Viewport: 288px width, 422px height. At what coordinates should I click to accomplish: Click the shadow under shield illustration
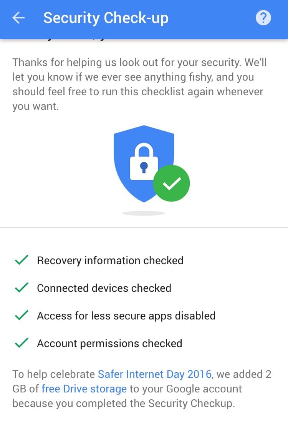144,213
